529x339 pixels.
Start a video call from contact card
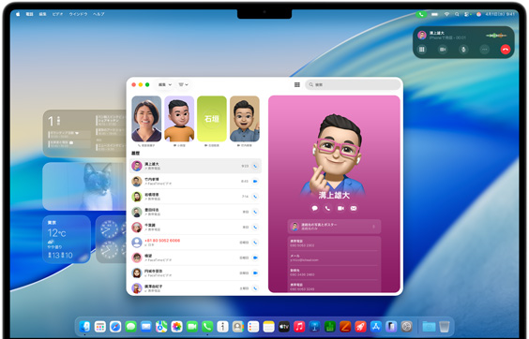pyautogui.click(x=340, y=208)
